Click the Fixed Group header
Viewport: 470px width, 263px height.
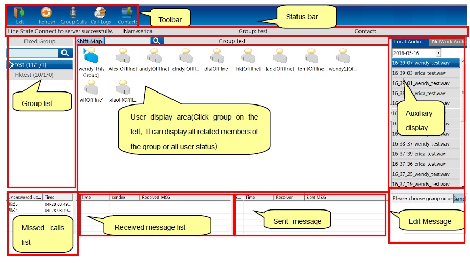point(40,41)
